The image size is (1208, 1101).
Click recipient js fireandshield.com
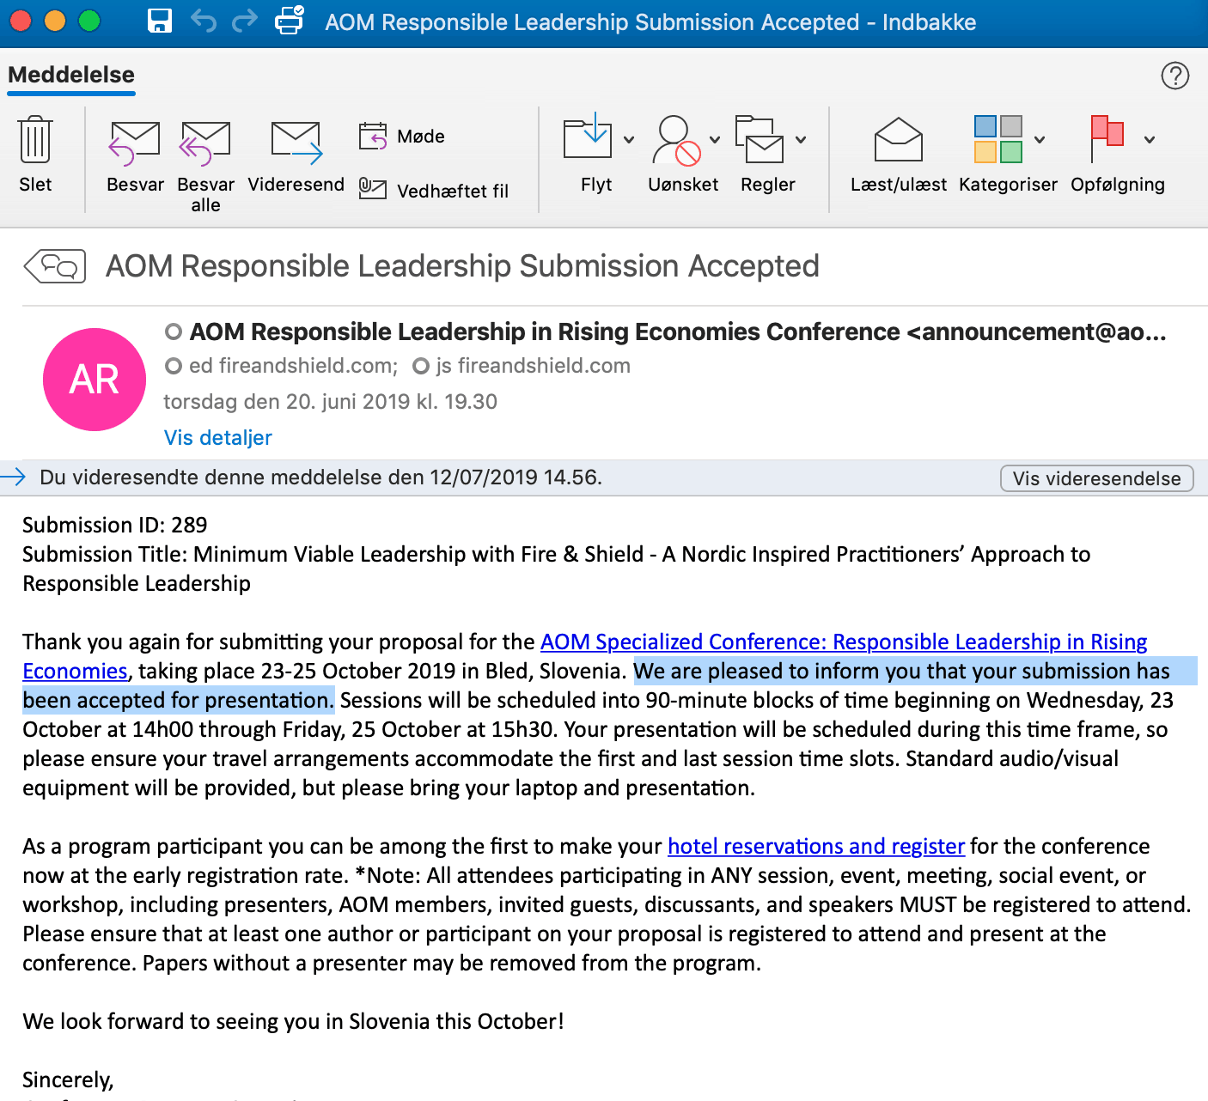[533, 366]
